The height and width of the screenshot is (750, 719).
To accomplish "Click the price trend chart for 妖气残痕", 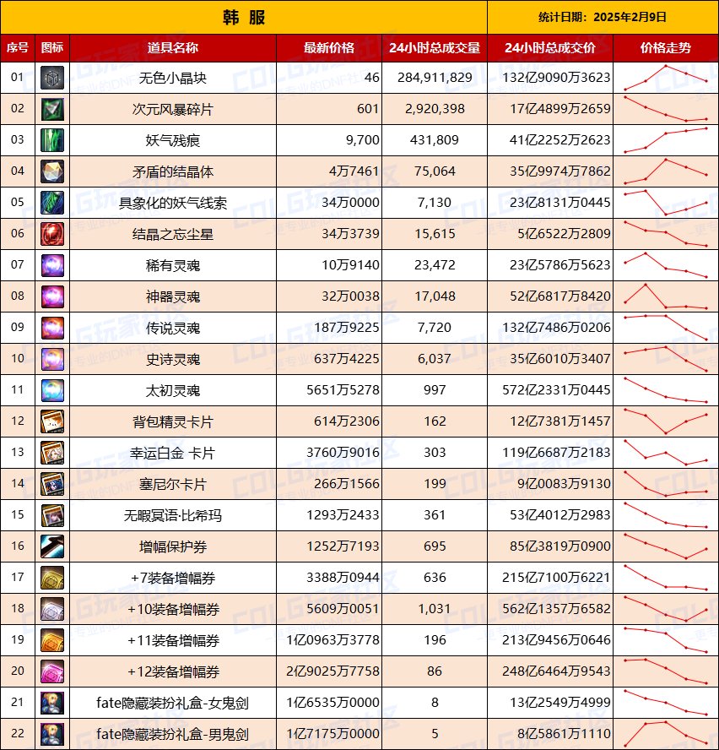I will pos(666,140).
